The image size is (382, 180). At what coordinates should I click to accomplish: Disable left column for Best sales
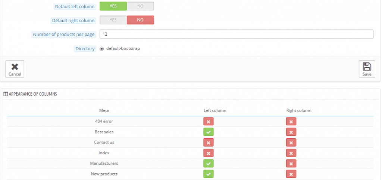[208, 132]
